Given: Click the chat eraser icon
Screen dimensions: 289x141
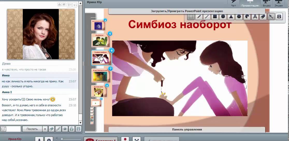Looking at the screenshot, I should click(x=52, y=129).
